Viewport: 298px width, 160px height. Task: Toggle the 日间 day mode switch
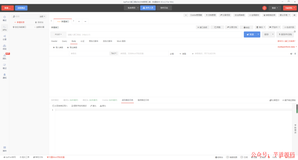[x=244, y=157]
